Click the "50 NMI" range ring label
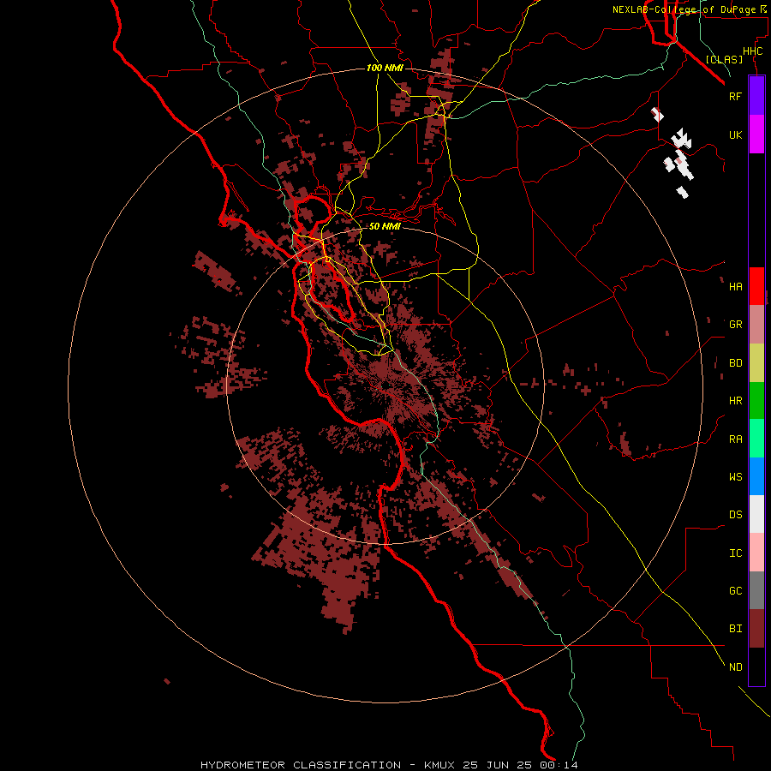The height and width of the screenshot is (771, 771). click(385, 226)
